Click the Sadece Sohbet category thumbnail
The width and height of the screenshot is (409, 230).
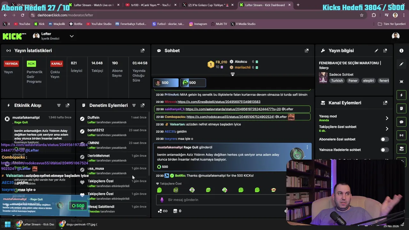point(323,78)
